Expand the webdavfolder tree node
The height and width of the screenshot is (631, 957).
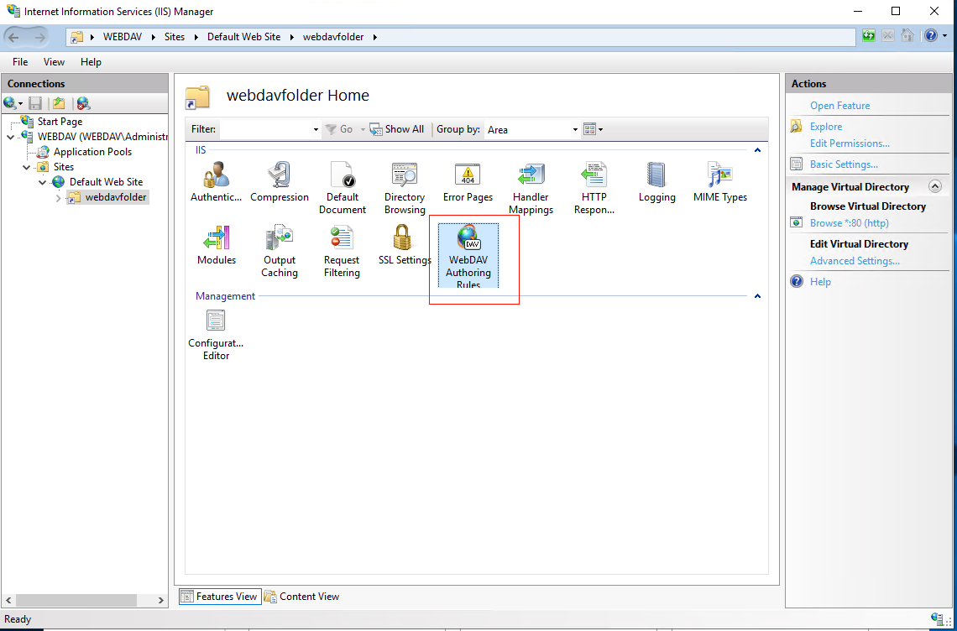click(59, 198)
